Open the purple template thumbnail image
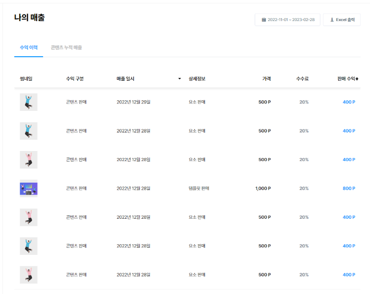Image resolution: width=370 pixels, height=294 pixels. click(29, 189)
